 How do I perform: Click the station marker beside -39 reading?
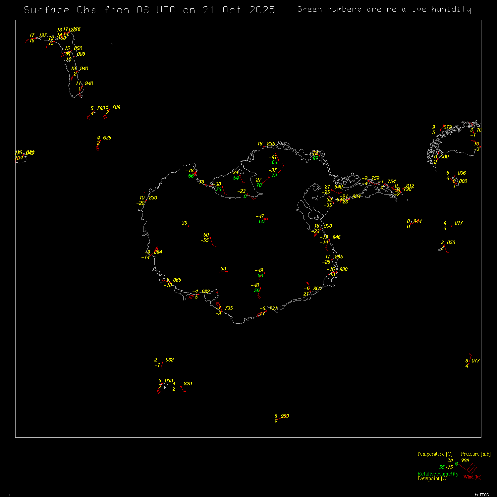tap(189, 226)
